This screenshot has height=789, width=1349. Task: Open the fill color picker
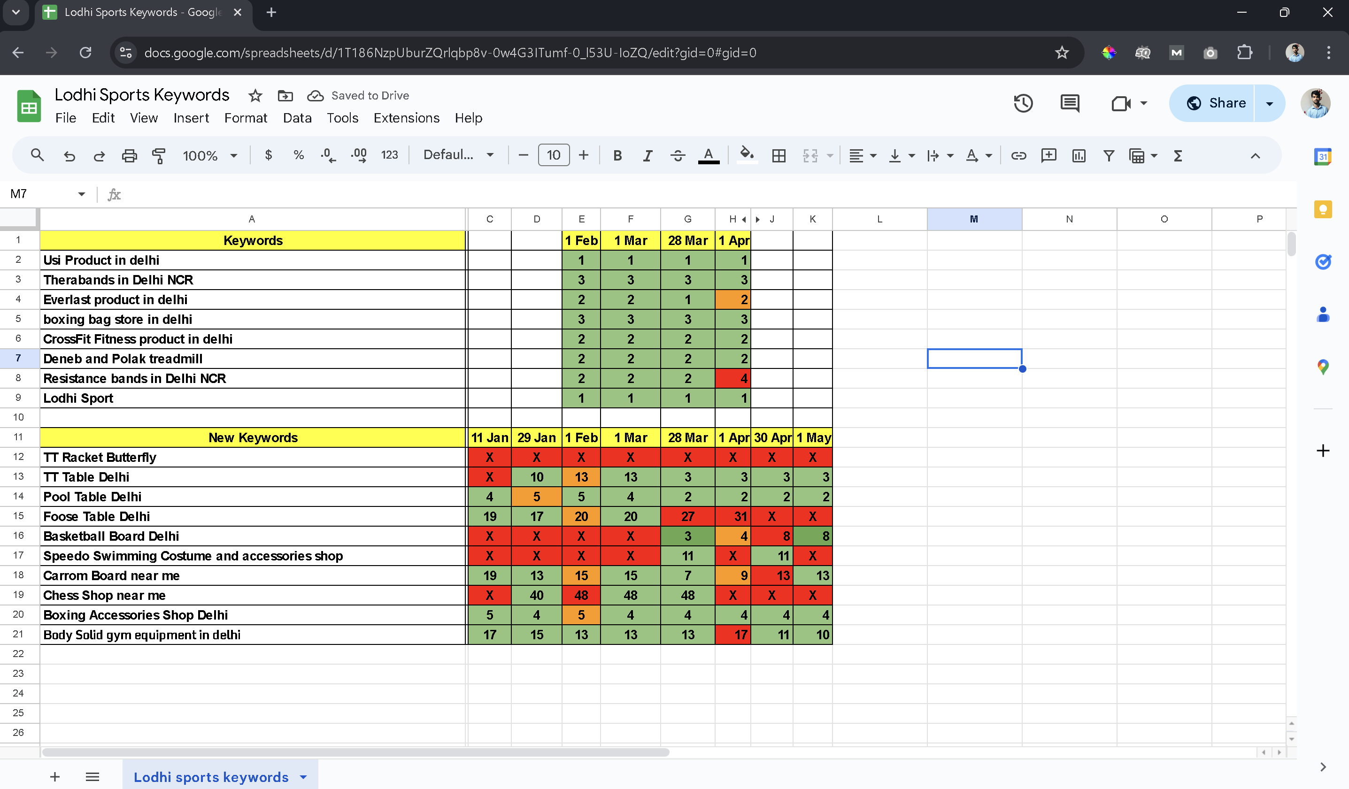point(747,156)
